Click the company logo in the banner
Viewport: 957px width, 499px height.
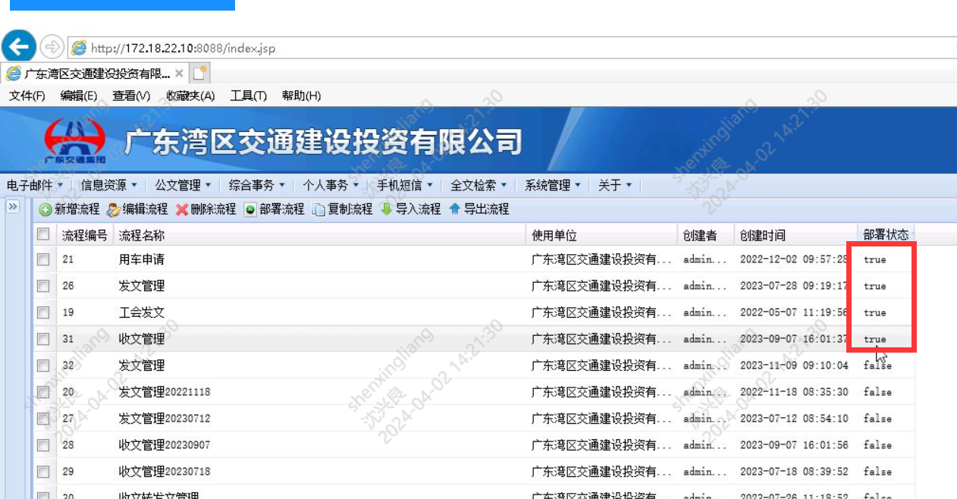pos(74,140)
